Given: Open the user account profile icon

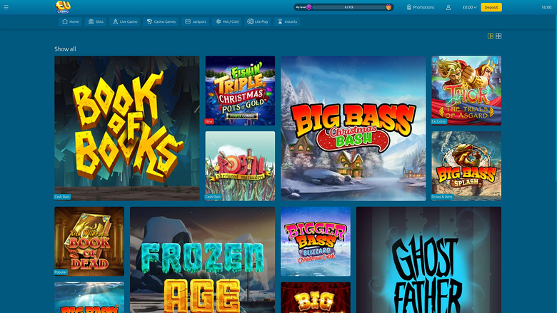Looking at the screenshot, I should (448, 7).
